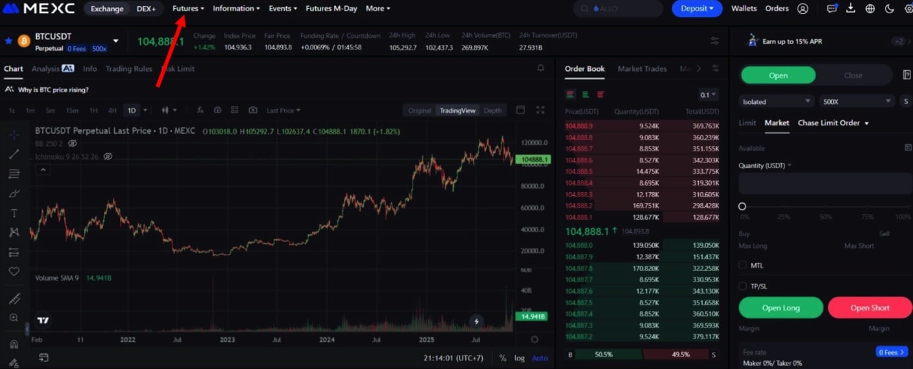The width and height of the screenshot is (913, 369).
Task: Click the price alert bell icon
Action: coord(541,68)
